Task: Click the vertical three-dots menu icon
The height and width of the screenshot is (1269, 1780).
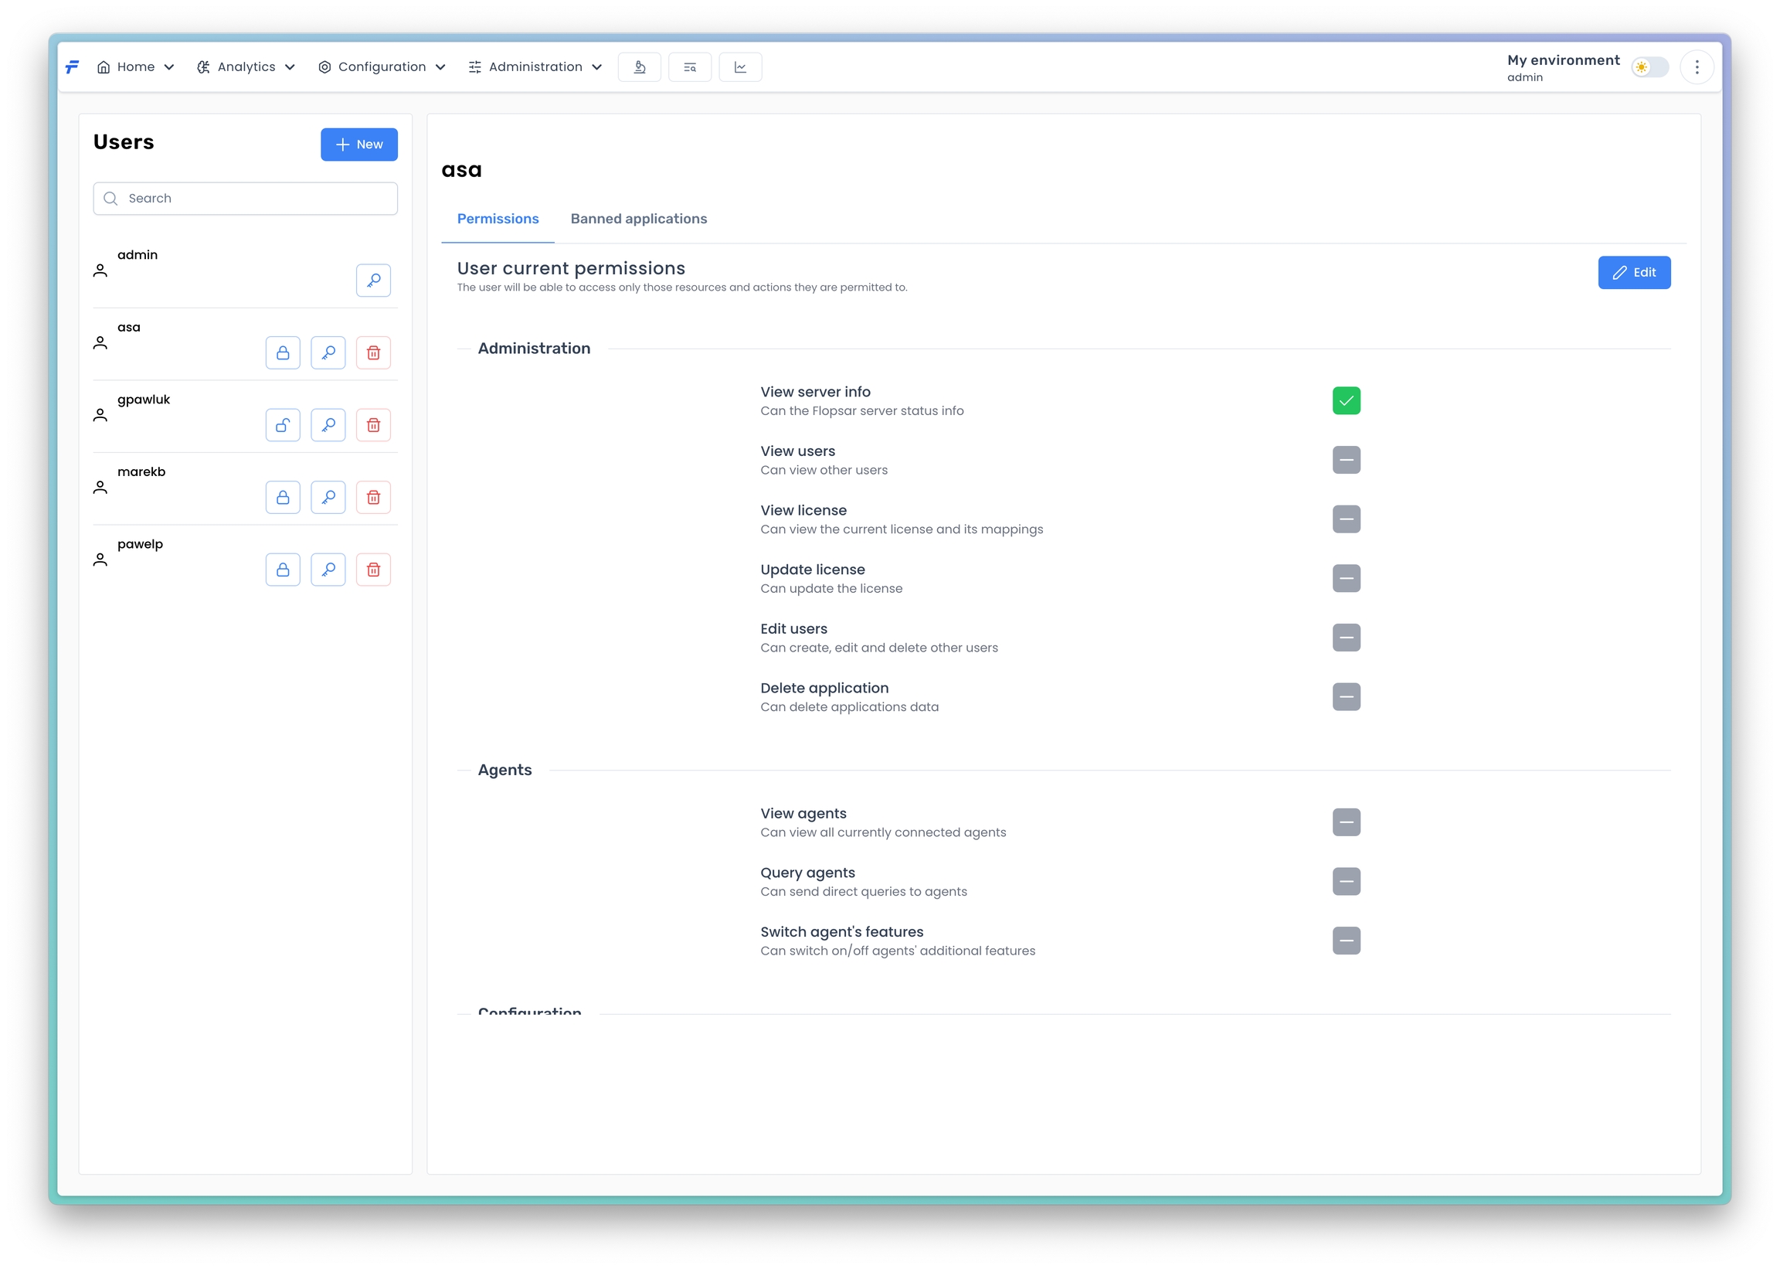Action: click(x=1697, y=67)
